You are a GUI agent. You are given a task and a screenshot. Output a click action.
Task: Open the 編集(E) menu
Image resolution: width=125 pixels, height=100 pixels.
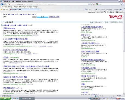coord(10,7)
